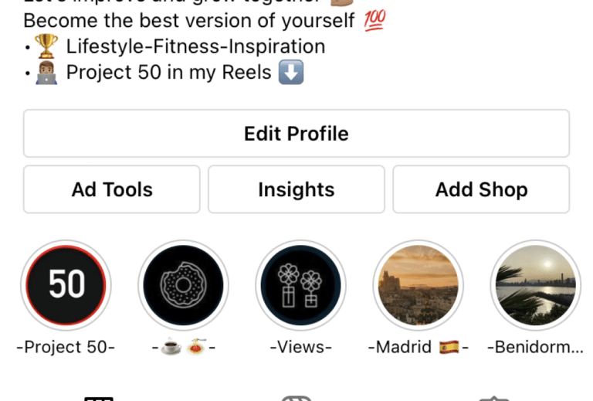Open Ad Tools
Screen dimensions: 593x401
click(111, 189)
